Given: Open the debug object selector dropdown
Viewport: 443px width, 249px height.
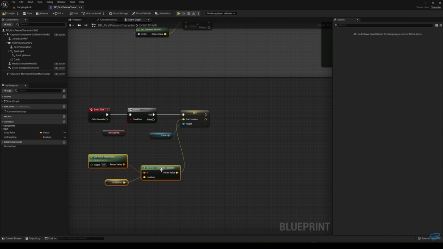Looking at the screenshot, I should 221,13.
